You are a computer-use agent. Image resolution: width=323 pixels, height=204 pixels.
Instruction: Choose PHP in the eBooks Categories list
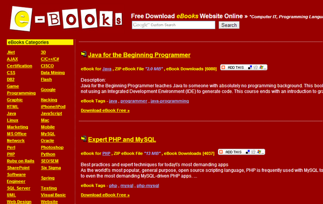(x=11, y=154)
